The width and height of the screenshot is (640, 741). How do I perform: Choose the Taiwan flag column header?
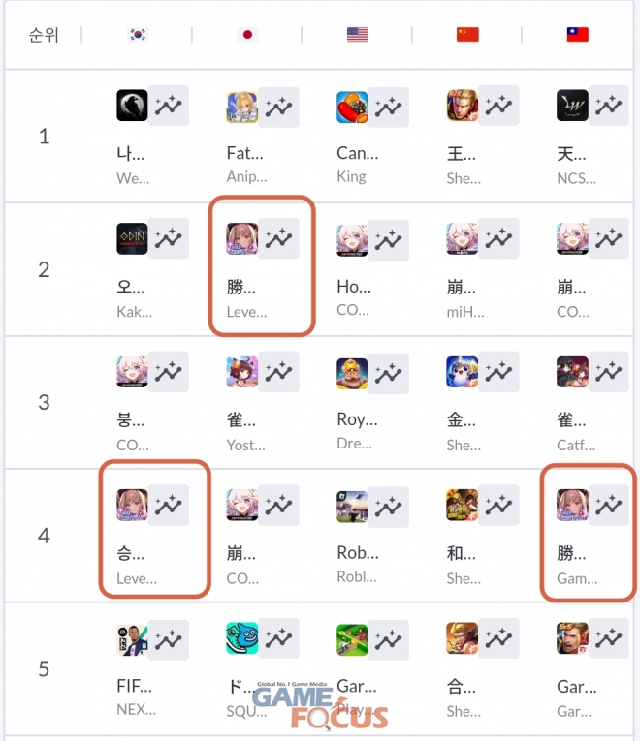(x=578, y=35)
